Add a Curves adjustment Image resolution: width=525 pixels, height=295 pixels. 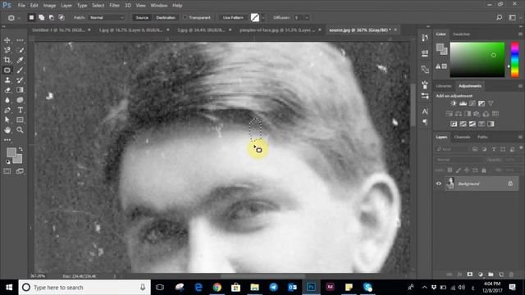[472, 103]
